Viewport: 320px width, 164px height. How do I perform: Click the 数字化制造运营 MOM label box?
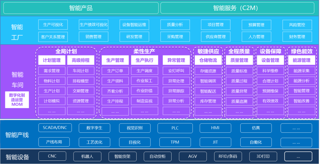pyautogui.click(x=17, y=100)
